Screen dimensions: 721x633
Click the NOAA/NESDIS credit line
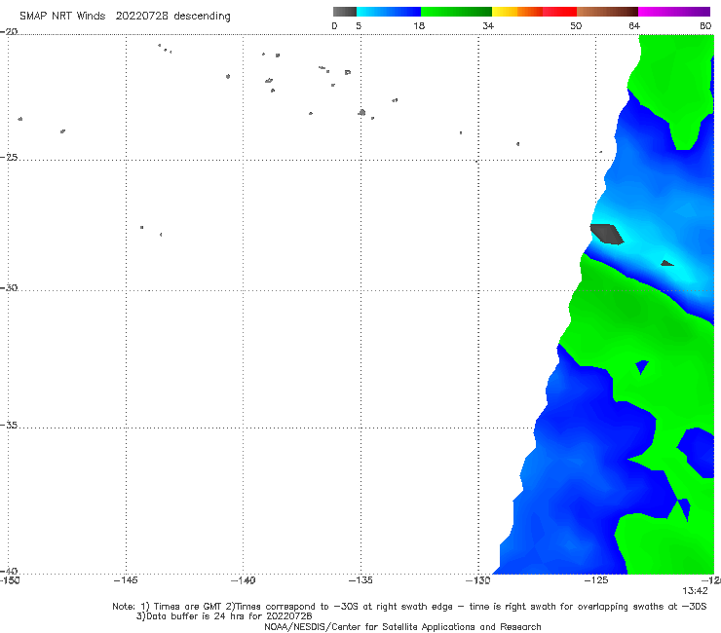(x=402, y=626)
